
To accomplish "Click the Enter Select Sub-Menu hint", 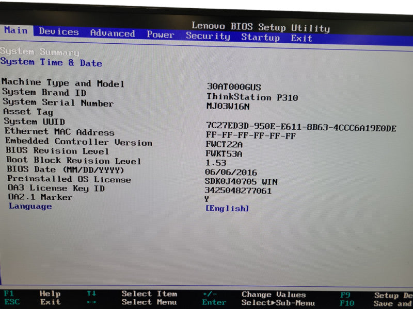I will point(259,303).
